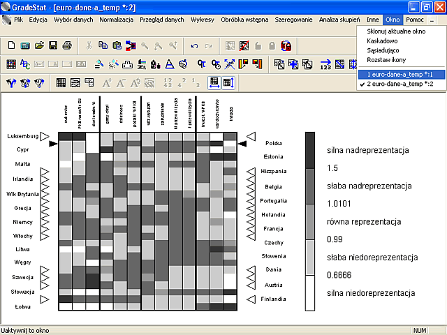Open the Wykresy menu
This screenshot has width=447, height=335.
click(x=202, y=20)
